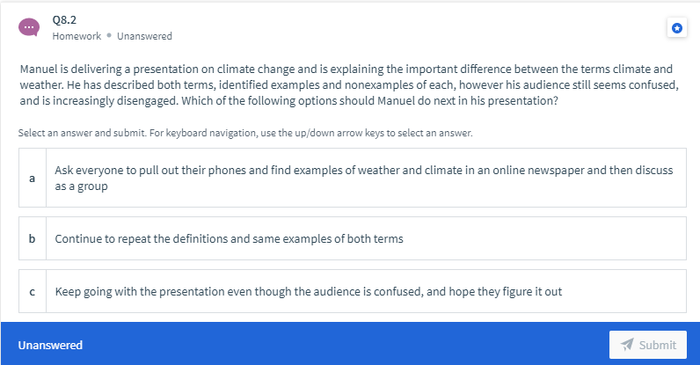700x365 pixels.
Task: Select answer option a
Action: click(353, 178)
